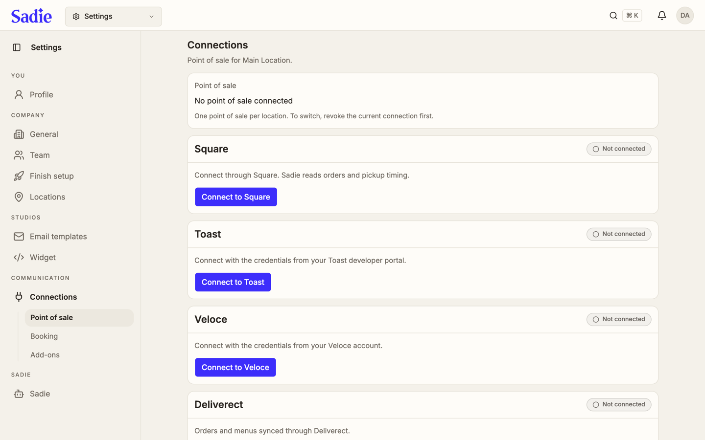Click the Veloce card heading

pyautogui.click(x=211, y=319)
